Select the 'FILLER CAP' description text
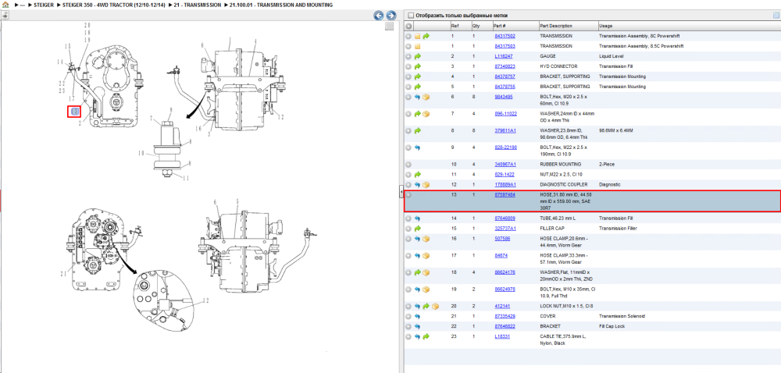Image resolution: width=781 pixels, height=373 pixels. click(x=554, y=229)
